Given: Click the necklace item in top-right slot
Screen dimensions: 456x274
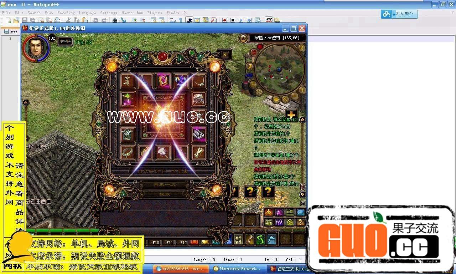Looking at the screenshot, I should tap(199, 81).
